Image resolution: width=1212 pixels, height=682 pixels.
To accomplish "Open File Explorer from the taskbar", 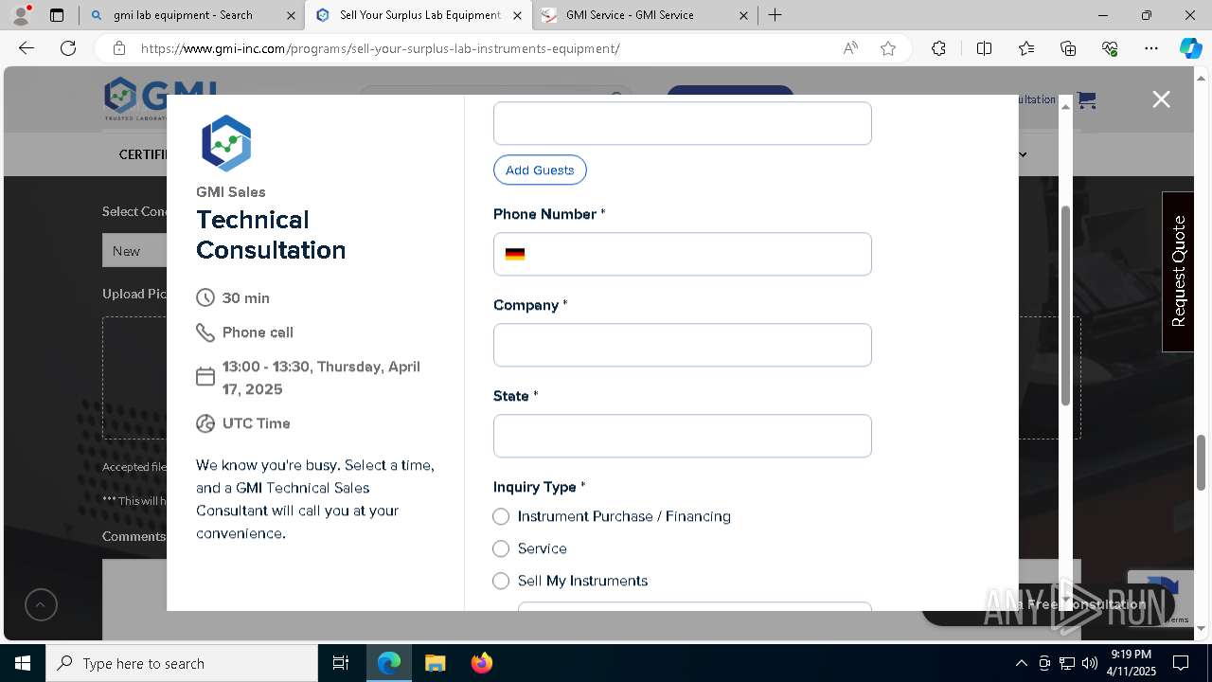I will click(x=435, y=663).
